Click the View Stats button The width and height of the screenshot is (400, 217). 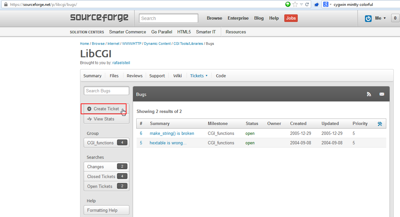(107, 119)
